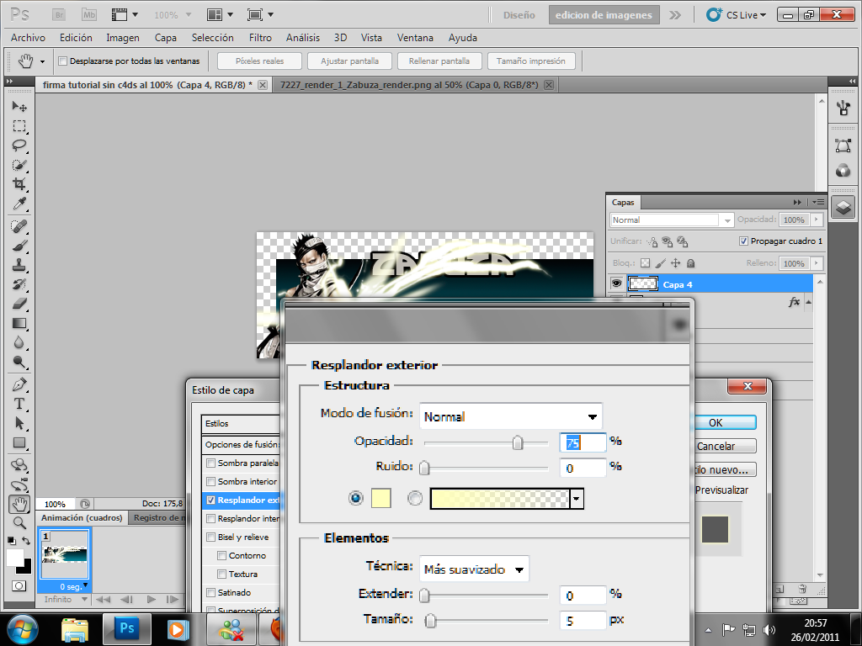Select the Quick Selection tool
This screenshot has height=646, width=862.
click(19, 165)
